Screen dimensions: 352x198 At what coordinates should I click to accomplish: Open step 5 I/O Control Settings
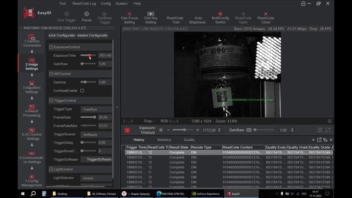point(32,134)
